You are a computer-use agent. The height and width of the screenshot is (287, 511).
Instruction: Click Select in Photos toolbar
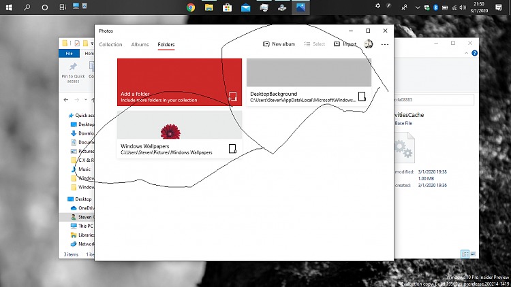(x=315, y=44)
